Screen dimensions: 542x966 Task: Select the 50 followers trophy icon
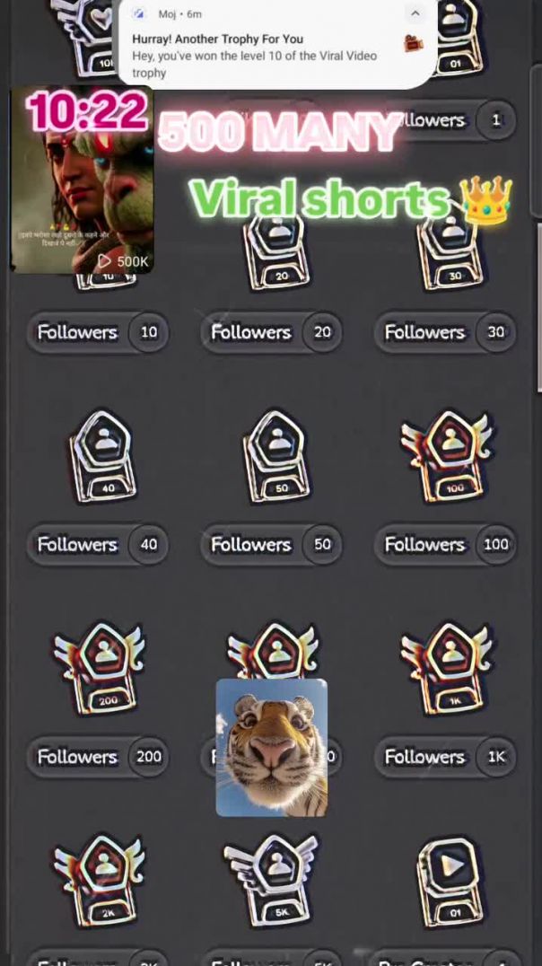point(275,456)
